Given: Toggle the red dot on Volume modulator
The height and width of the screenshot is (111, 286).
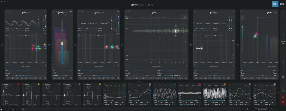Looking at the screenshot, I should (18, 84).
